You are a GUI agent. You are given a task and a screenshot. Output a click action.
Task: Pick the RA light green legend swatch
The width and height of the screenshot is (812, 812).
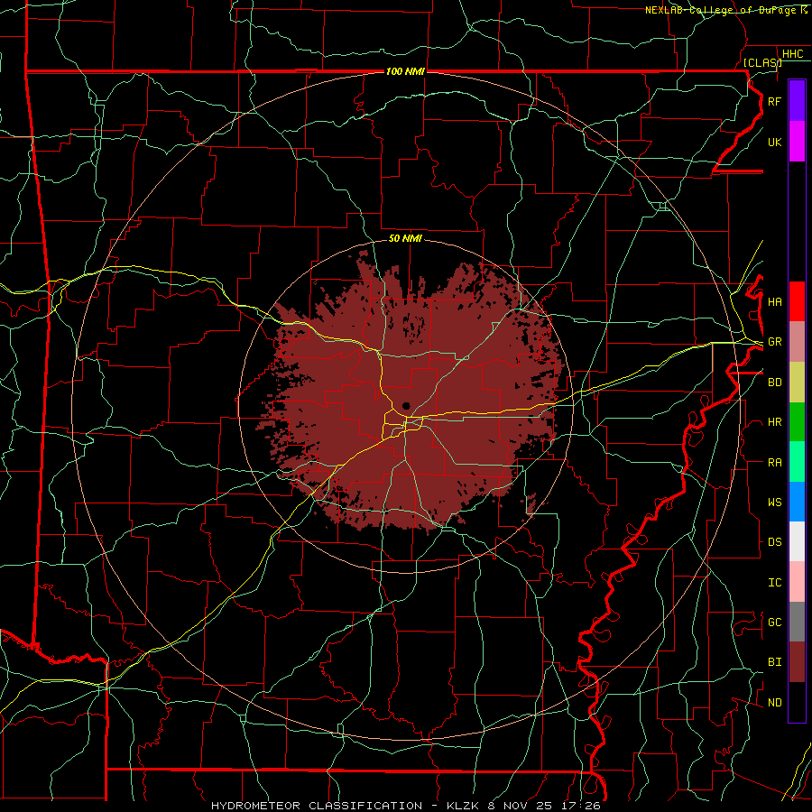point(797,462)
